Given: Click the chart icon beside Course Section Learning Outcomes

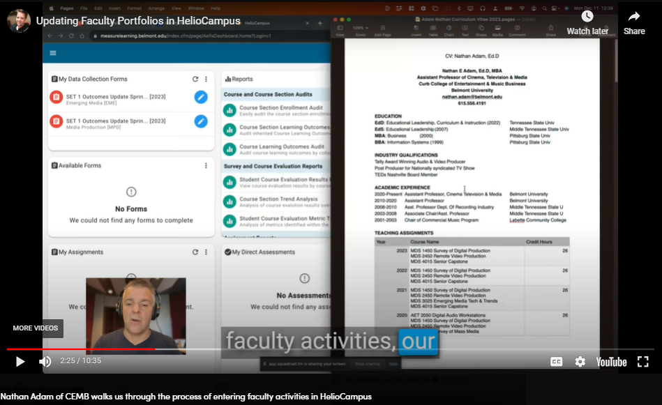Looking at the screenshot, I should pos(230,130).
